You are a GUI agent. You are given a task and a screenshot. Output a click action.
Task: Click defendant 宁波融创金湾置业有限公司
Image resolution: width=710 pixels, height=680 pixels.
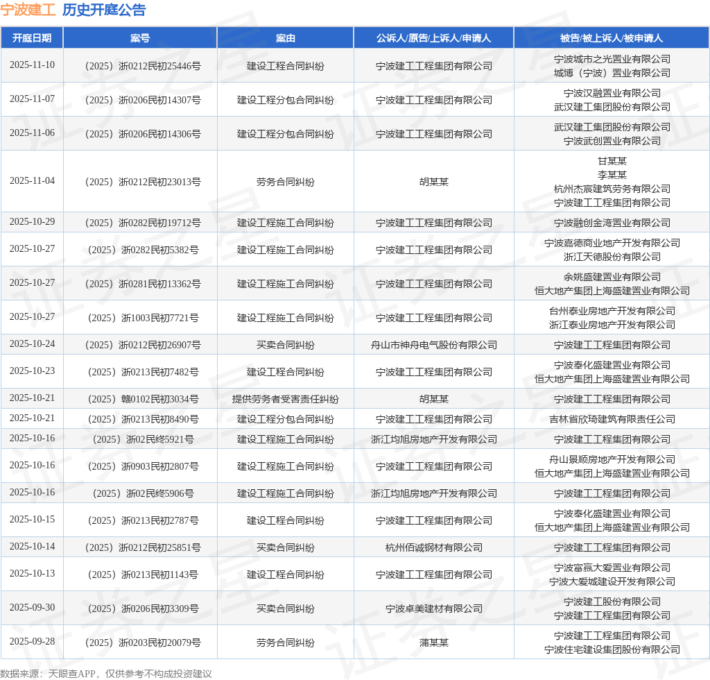point(612,223)
